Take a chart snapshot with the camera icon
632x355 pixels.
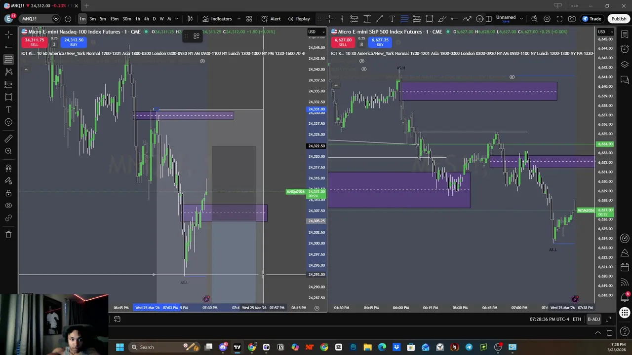(x=572, y=19)
